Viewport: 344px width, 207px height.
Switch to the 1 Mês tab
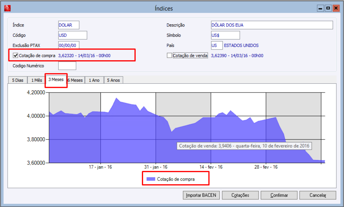37,80
